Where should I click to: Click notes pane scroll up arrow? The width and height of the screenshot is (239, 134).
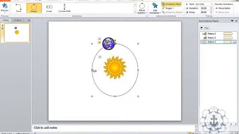[x=196, y=127]
